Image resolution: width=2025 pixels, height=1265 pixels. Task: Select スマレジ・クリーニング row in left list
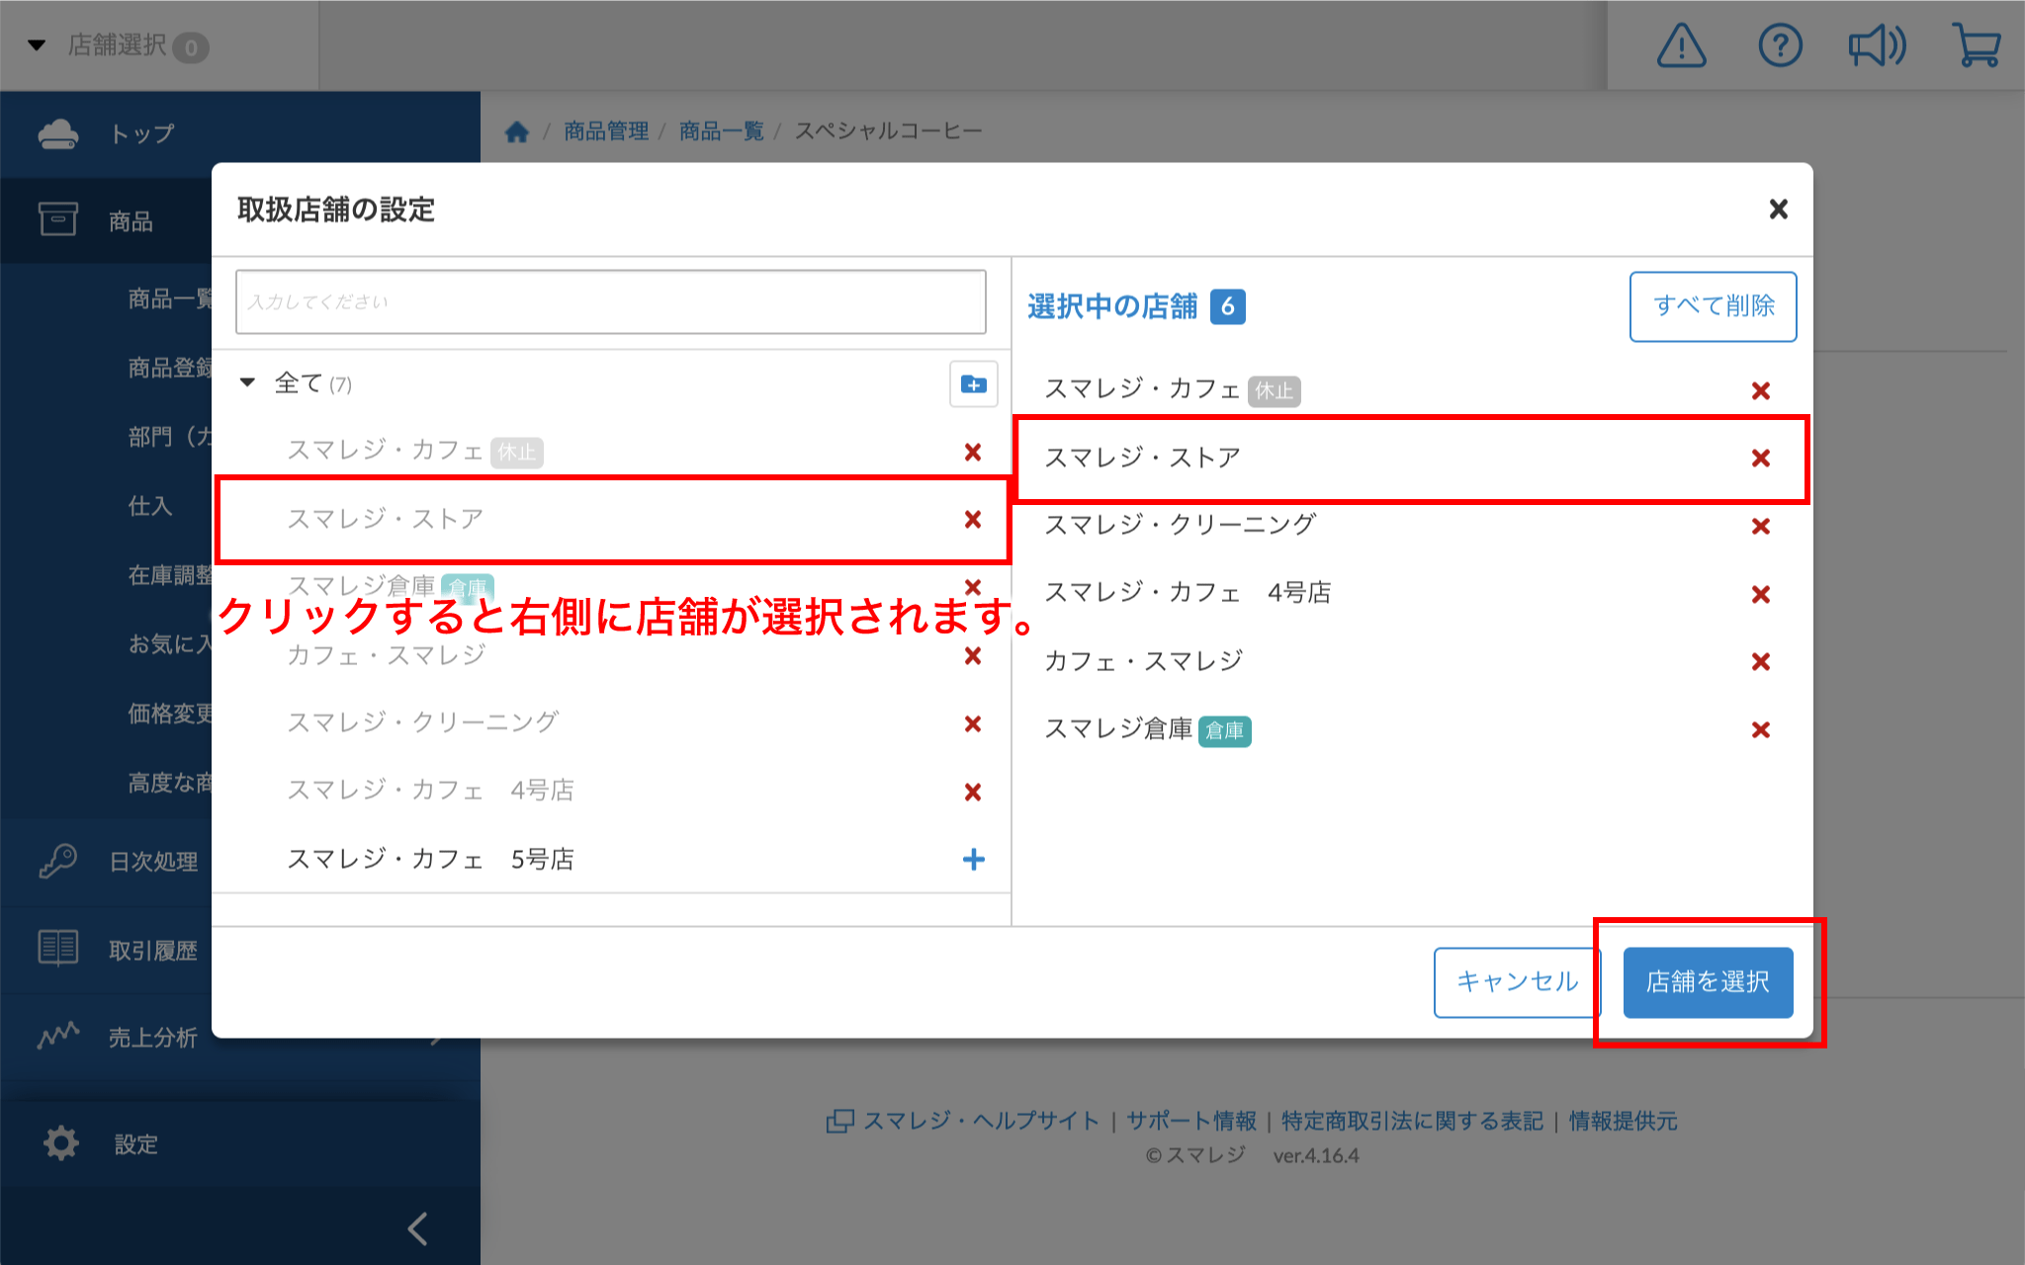click(611, 723)
